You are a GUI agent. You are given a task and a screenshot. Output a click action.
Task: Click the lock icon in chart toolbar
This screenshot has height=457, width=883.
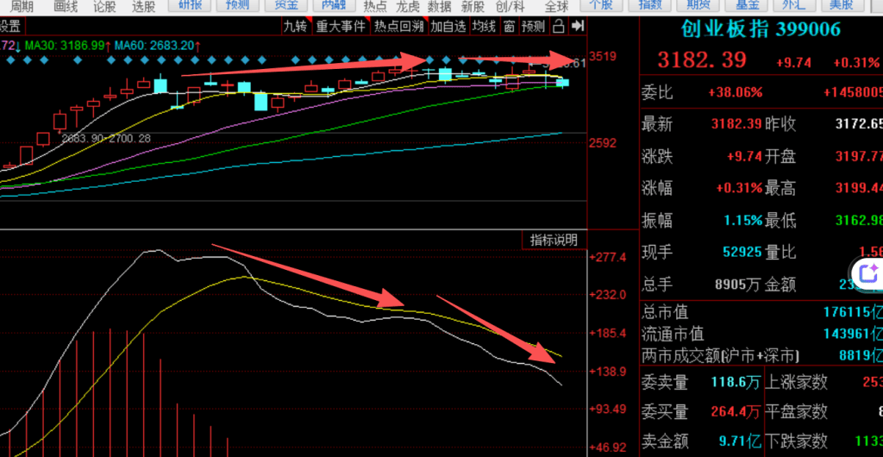pos(559,26)
